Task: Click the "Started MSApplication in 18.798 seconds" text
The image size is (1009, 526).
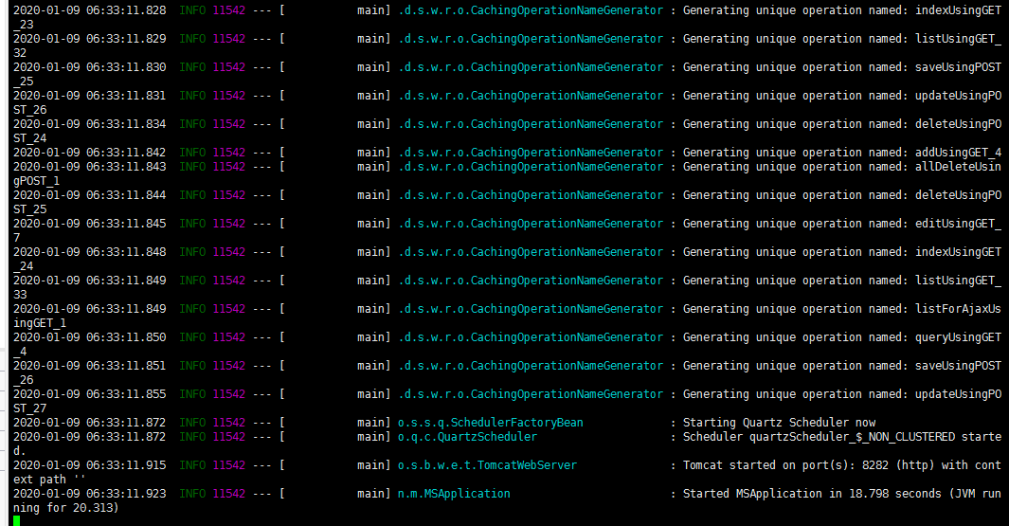Action: tap(805, 494)
